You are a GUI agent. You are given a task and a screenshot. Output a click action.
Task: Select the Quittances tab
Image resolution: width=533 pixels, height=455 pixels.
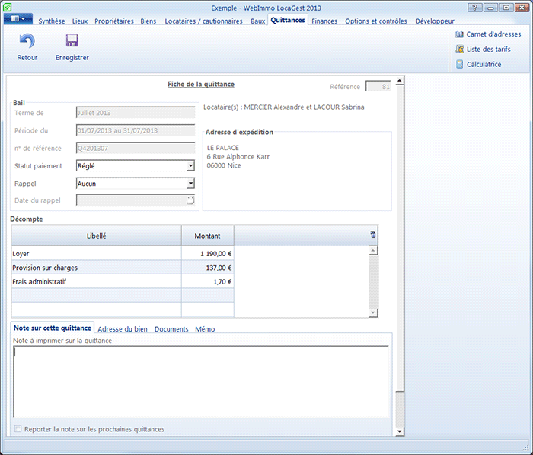[288, 20]
